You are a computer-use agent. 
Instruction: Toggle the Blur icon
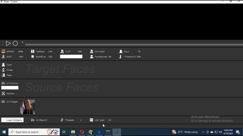coord(121,51)
